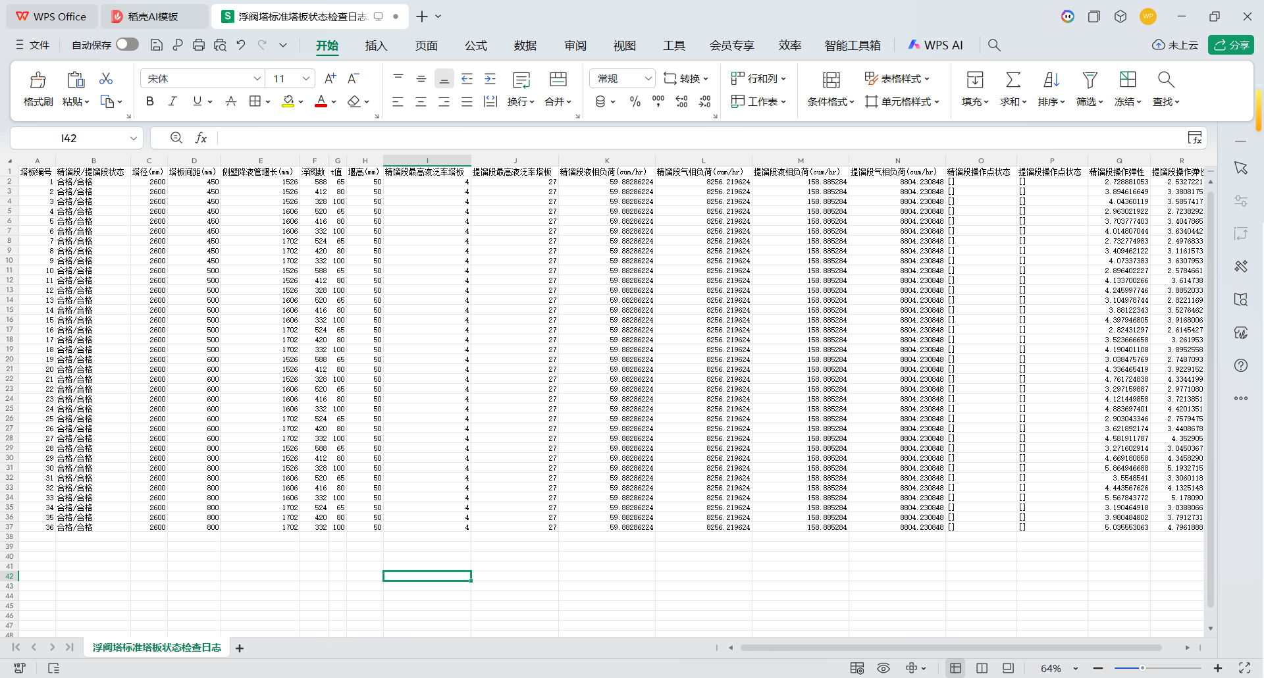
Task: Enable normal view in status bar
Action: pyautogui.click(x=955, y=668)
